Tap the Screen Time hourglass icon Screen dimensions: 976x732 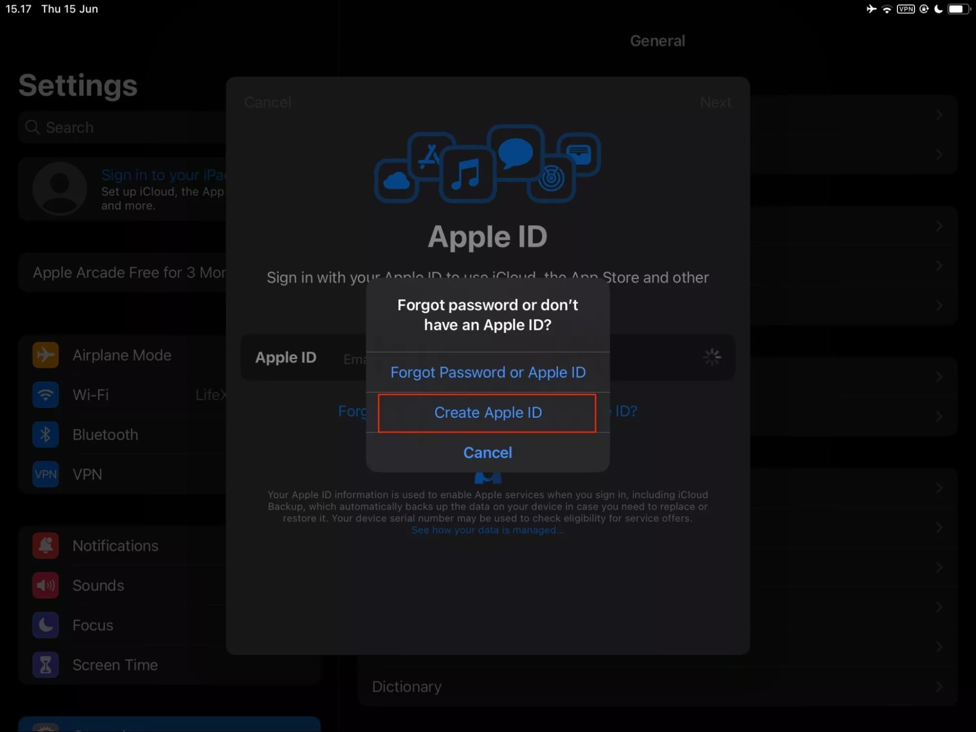(45, 665)
